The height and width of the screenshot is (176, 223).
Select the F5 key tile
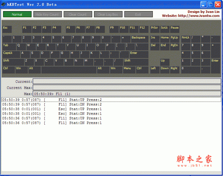pyautogui.click(x=70, y=29)
